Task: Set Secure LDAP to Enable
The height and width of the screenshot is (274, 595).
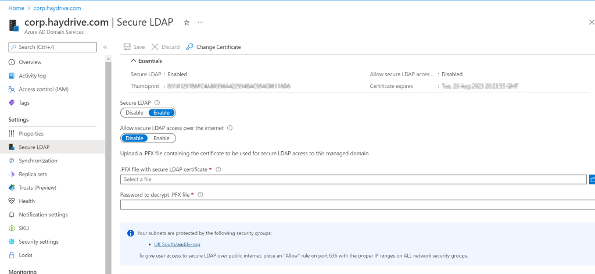Action: [162, 113]
